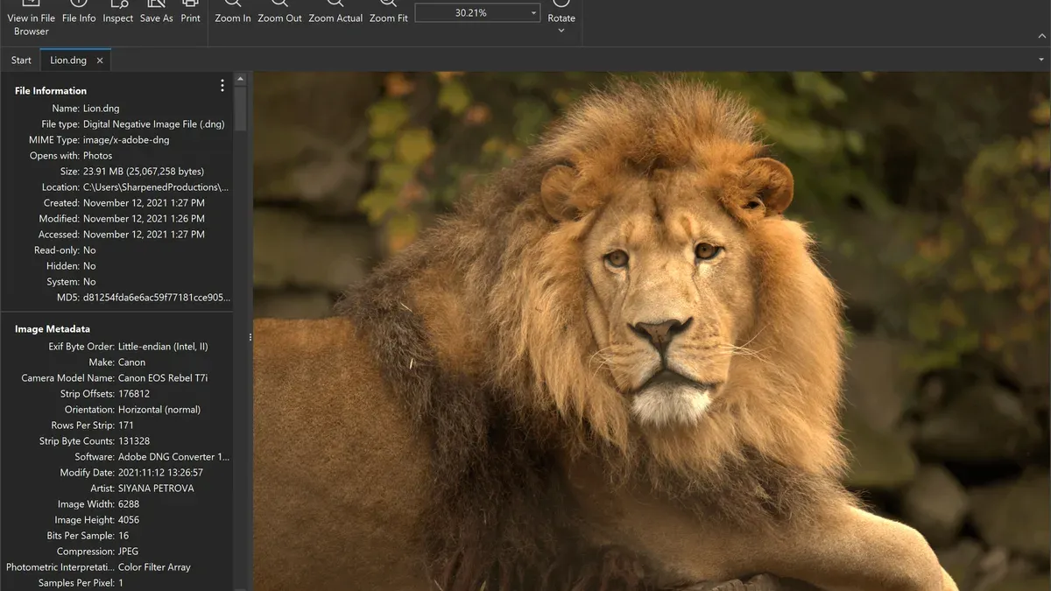This screenshot has width=1051, height=591.
Task: Select Exif Byte Order Little-endian value
Action: point(163,347)
